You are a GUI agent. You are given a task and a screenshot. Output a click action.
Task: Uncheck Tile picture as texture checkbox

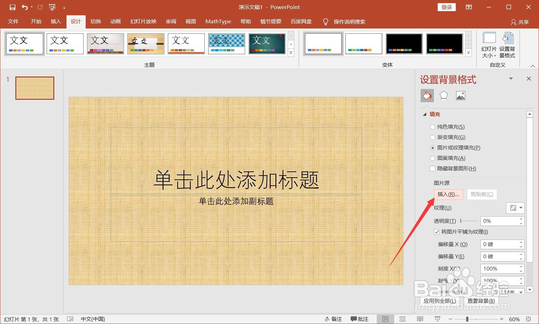pyautogui.click(x=437, y=232)
